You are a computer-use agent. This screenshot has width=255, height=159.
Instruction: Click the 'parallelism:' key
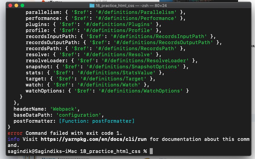[x=44, y=12]
